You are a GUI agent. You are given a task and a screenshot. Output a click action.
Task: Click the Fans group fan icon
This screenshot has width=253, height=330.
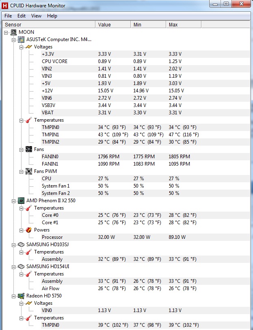click(x=29, y=149)
